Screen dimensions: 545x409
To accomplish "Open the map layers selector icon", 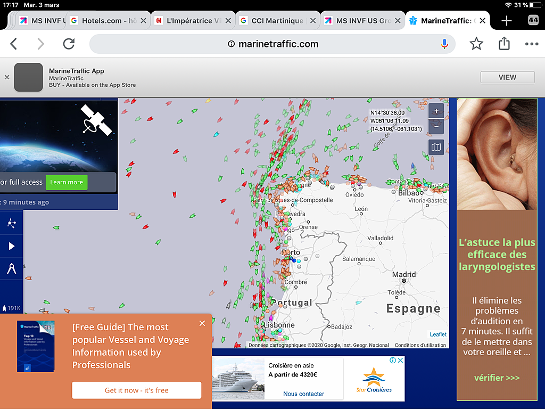I will click(436, 148).
